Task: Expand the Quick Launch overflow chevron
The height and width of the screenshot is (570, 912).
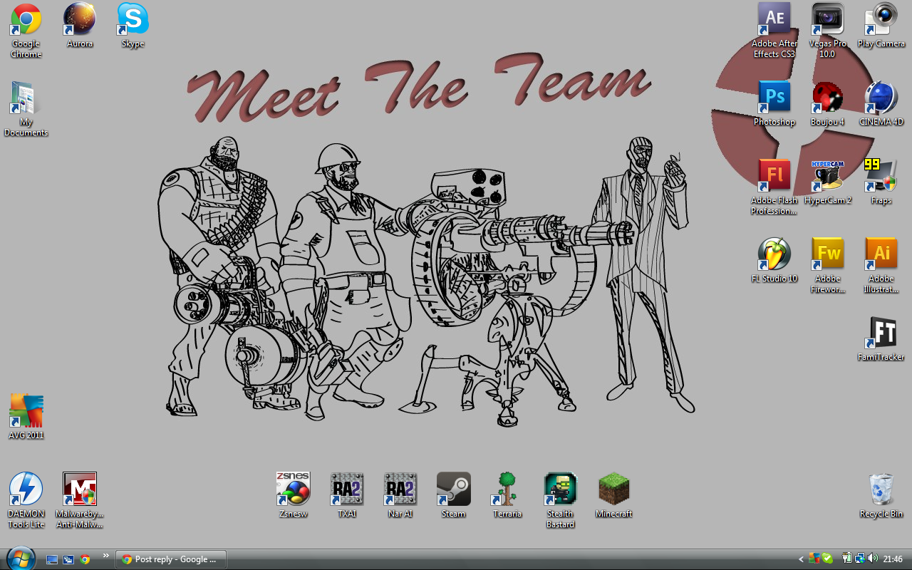Action: 106,556
